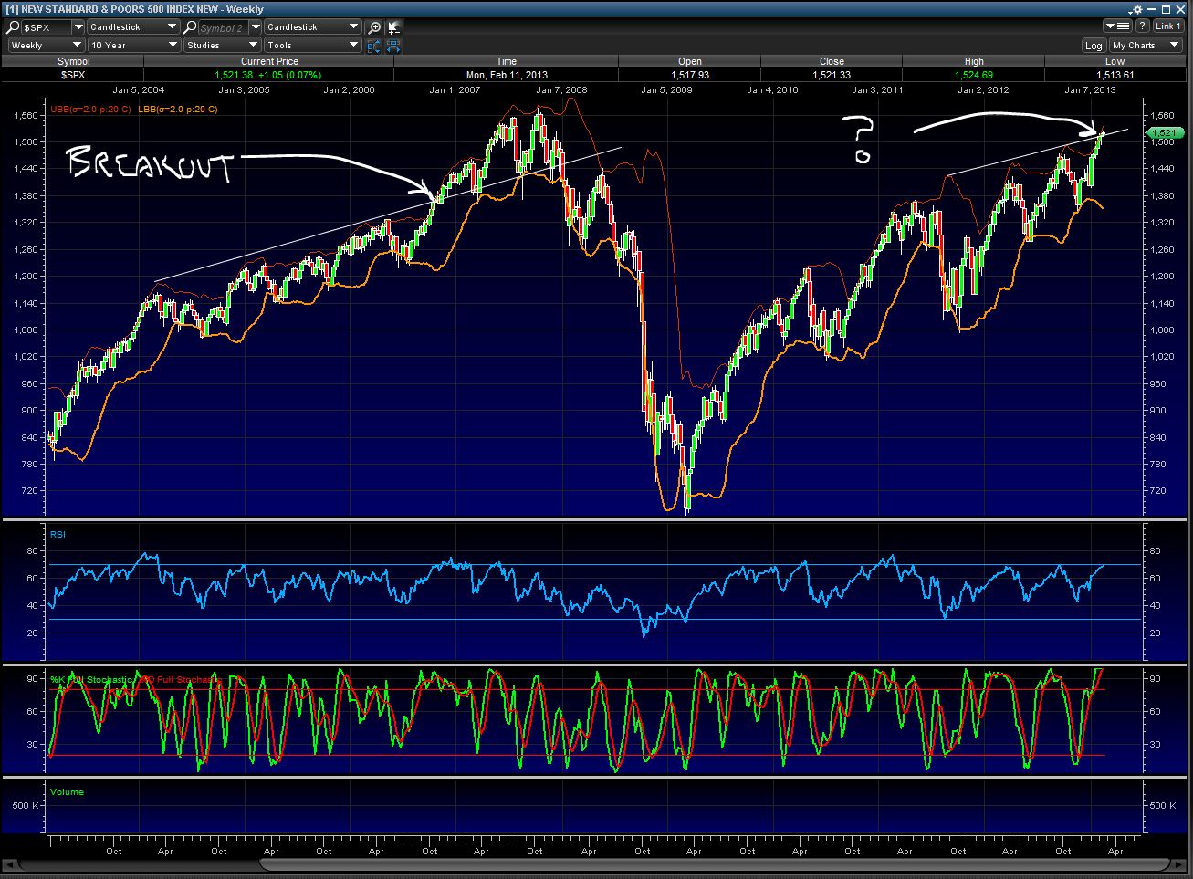Click the $SPX symbol input field
The height and width of the screenshot is (879, 1193).
(x=46, y=27)
